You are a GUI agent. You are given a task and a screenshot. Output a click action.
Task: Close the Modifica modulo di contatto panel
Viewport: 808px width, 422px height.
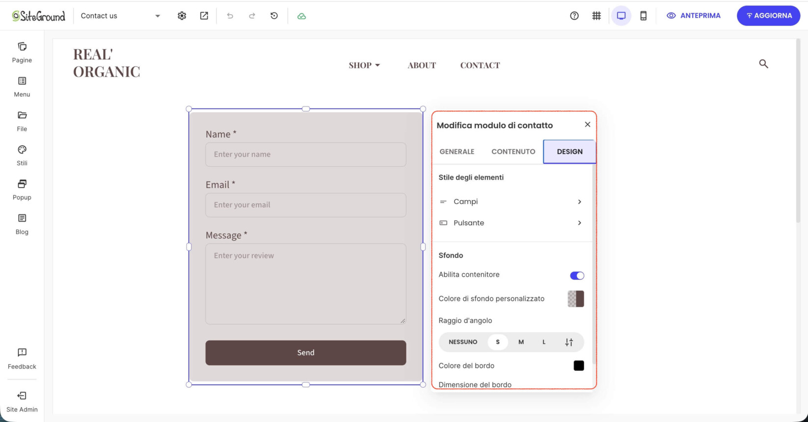pyautogui.click(x=588, y=125)
